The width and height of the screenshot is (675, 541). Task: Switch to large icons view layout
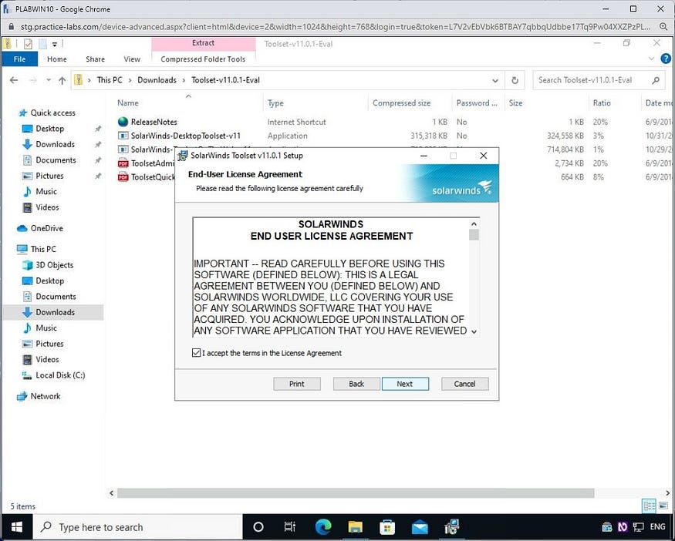[x=663, y=506]
